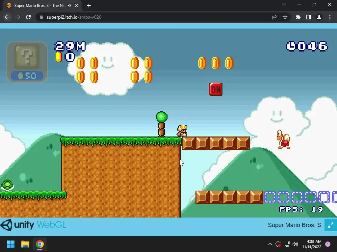Click the browser forward arrow
The height and width of the screenshot is (252, 337).
click(x=18, y=17)
